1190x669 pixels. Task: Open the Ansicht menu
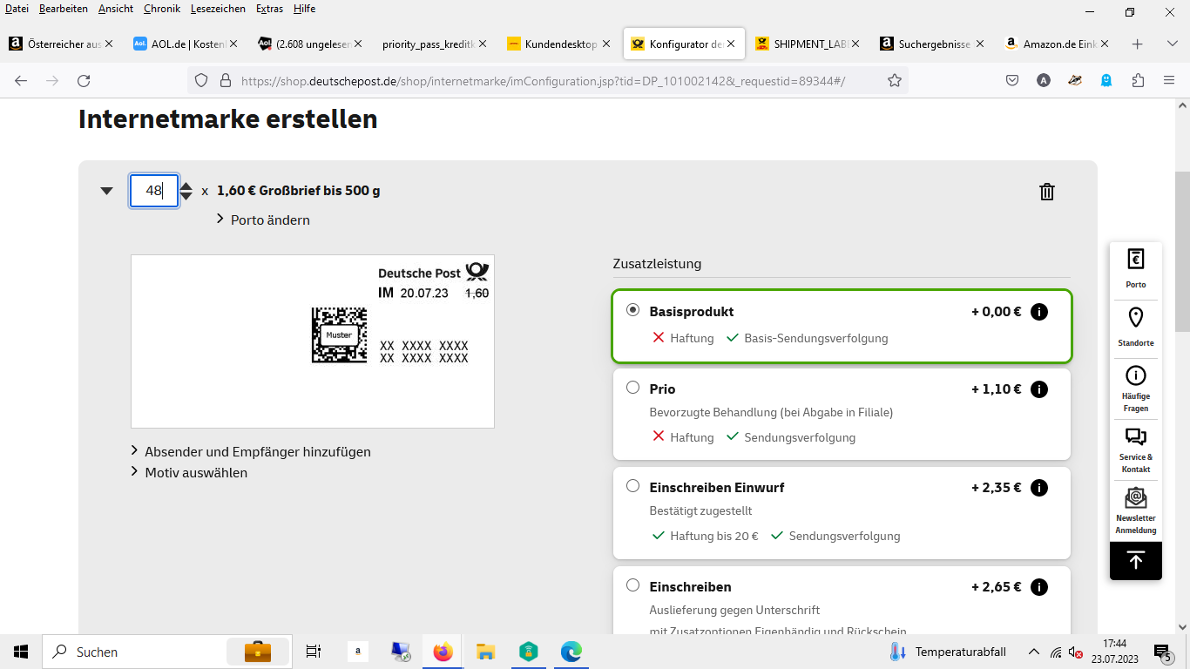coord(116,9)
